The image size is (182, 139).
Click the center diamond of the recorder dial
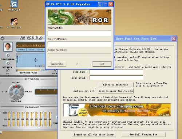coord(16,92)
